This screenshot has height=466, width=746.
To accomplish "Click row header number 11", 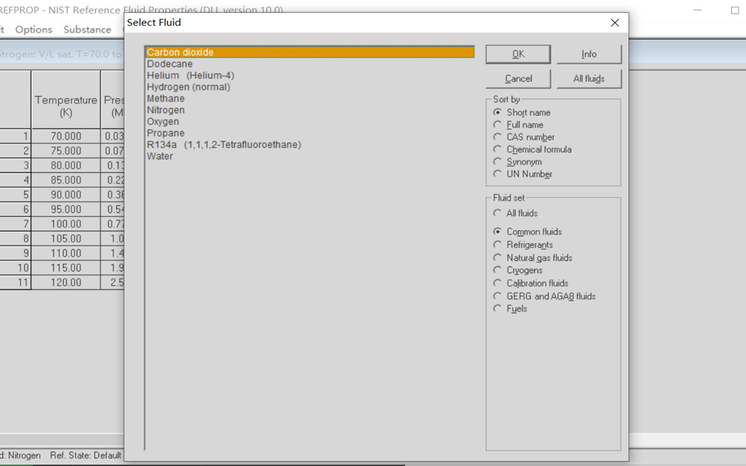I will point(15,283).
